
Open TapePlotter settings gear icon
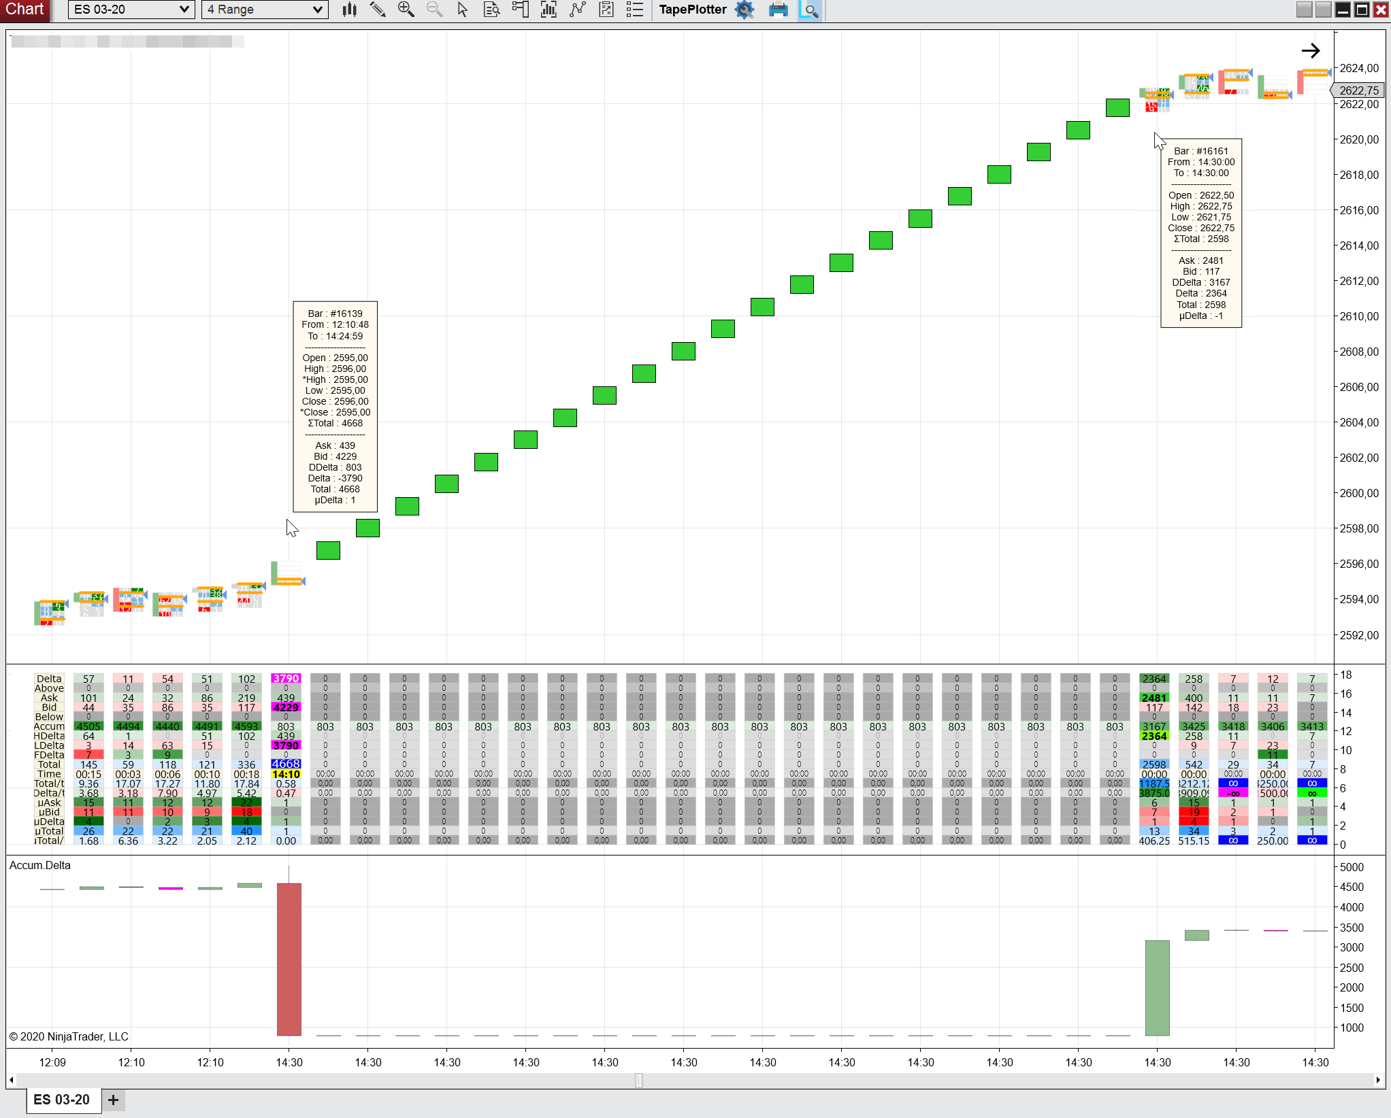point(745,10)
